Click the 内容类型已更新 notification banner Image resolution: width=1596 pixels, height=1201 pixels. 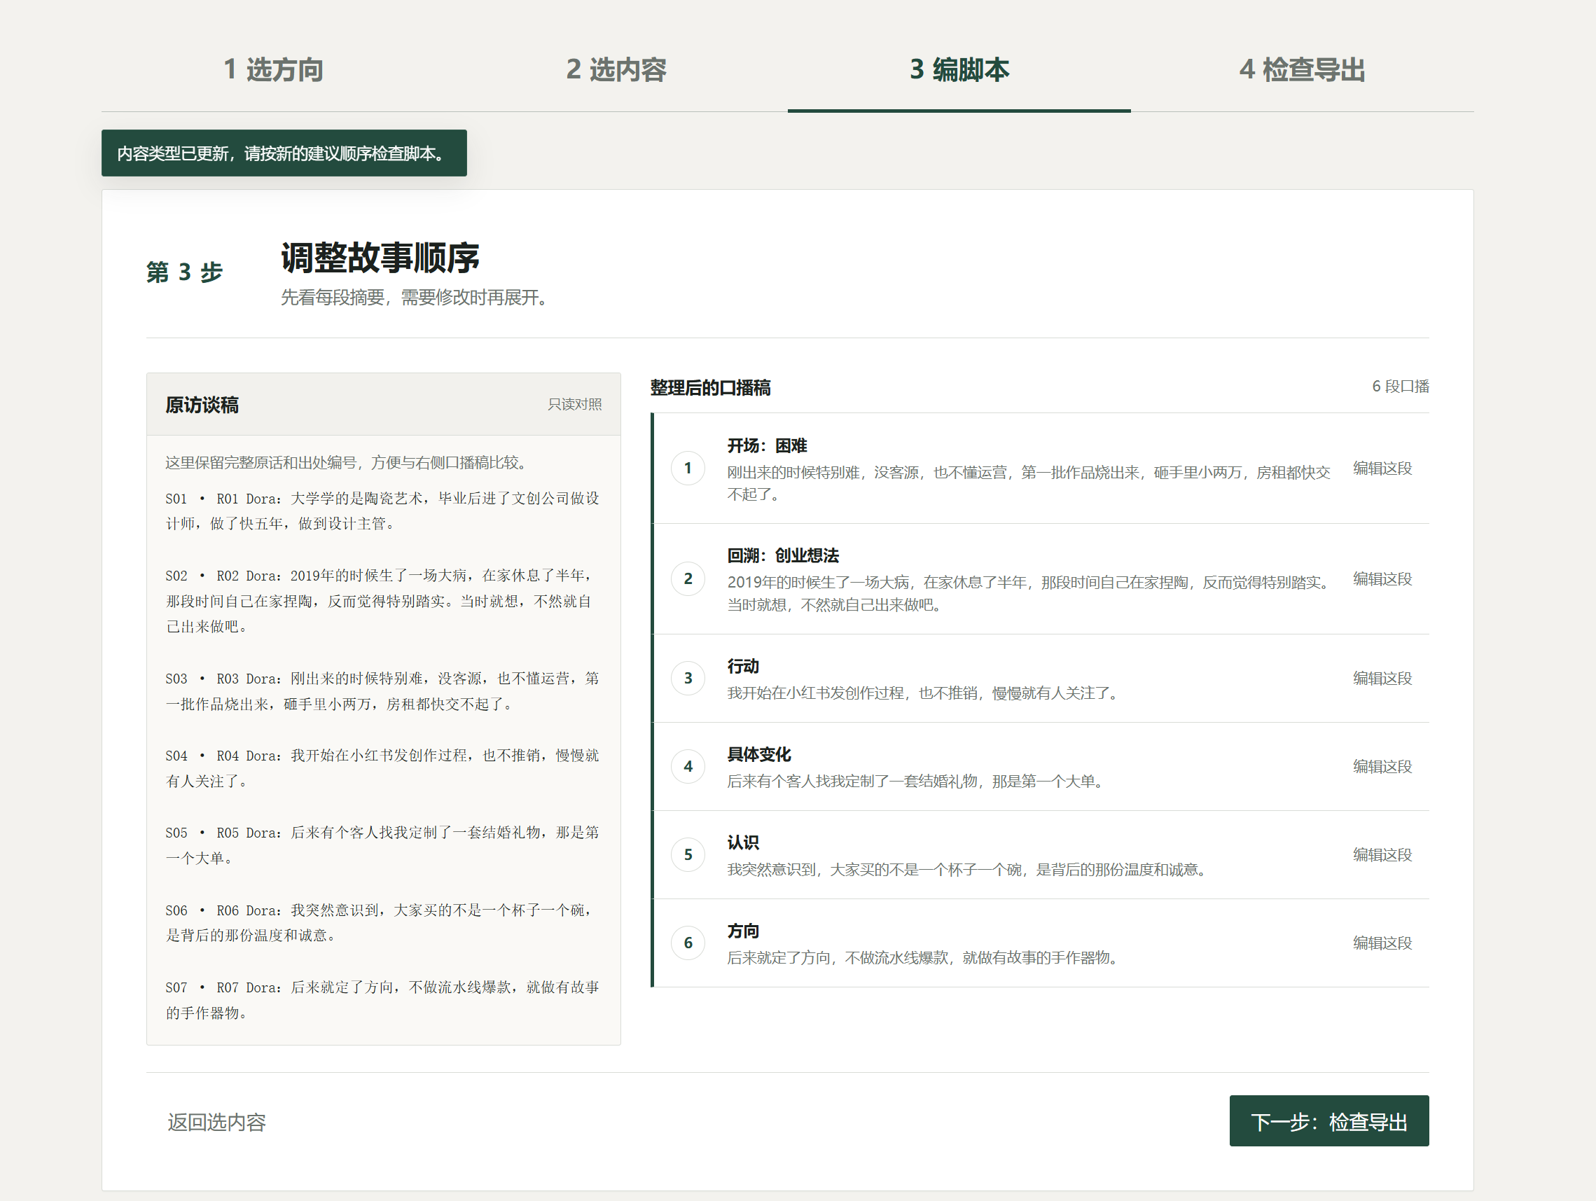(x=284, y=153)
